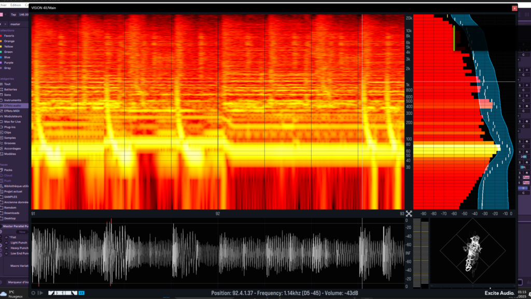Image resolution: width=531 pixels, height=299 pixels.
Task: Expand the Desktop folder in browser
Action: [x=10, y=218]
